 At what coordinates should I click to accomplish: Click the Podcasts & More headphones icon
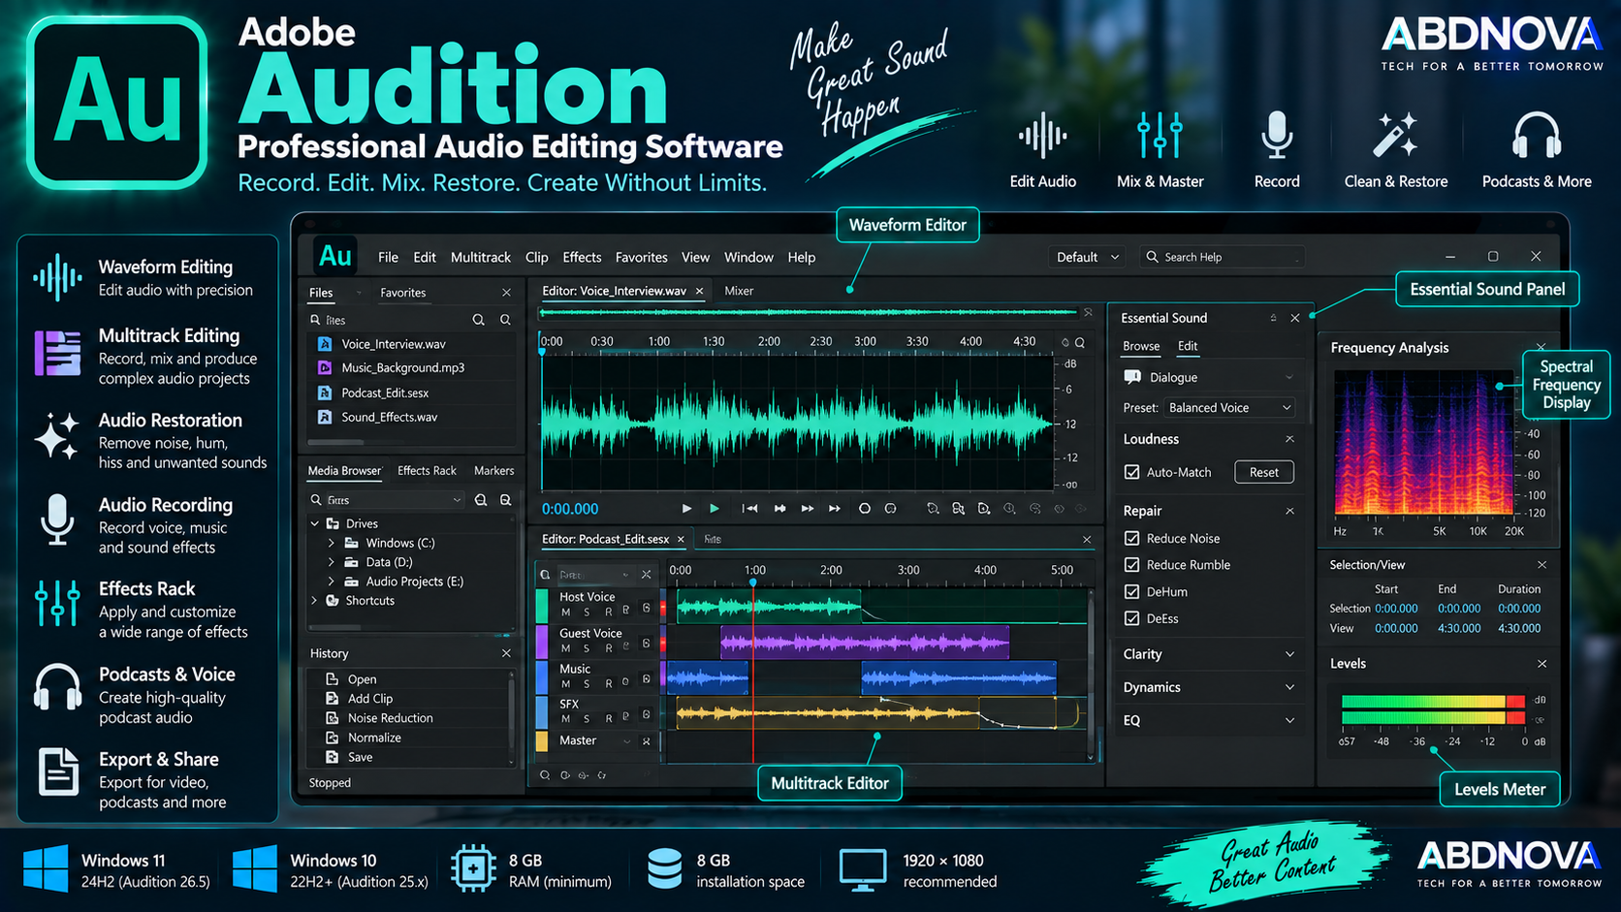pos(1537,136)
